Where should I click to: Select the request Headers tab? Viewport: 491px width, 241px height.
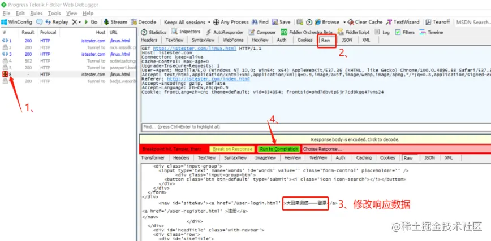[x=149, y=40]
